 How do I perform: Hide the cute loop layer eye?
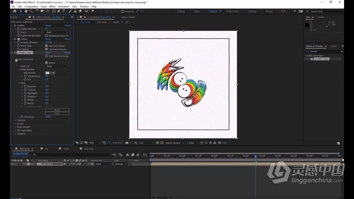tap(13, 164)
